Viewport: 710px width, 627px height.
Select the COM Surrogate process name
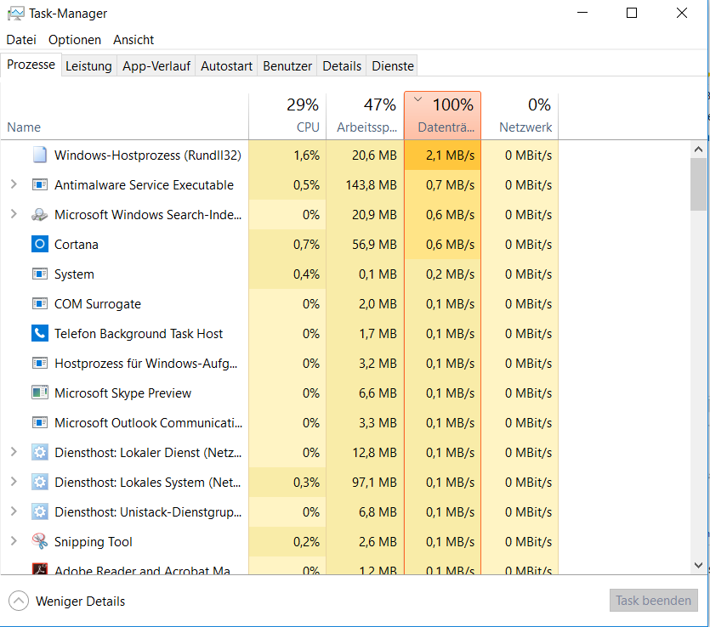point(97,304)
